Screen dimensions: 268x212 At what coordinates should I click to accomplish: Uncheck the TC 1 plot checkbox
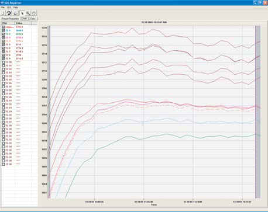coord(4,30)
